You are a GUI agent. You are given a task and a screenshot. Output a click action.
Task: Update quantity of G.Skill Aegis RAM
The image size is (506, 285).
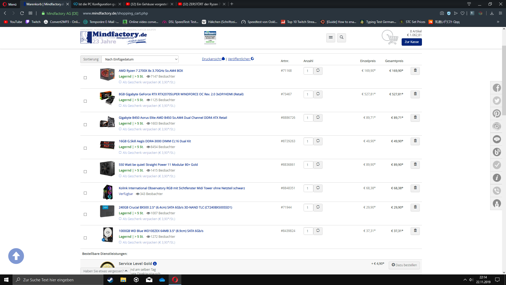(x=318, y=141)
